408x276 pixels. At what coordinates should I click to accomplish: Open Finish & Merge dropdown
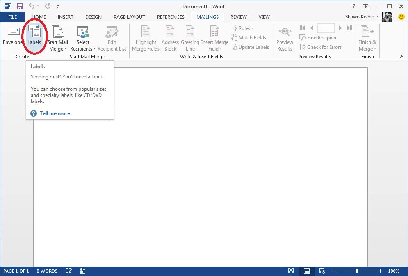pos(367,38)
